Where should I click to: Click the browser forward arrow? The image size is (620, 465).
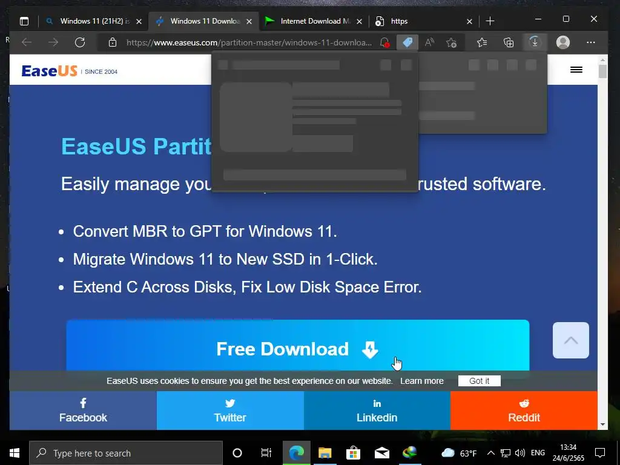point(53,42)
